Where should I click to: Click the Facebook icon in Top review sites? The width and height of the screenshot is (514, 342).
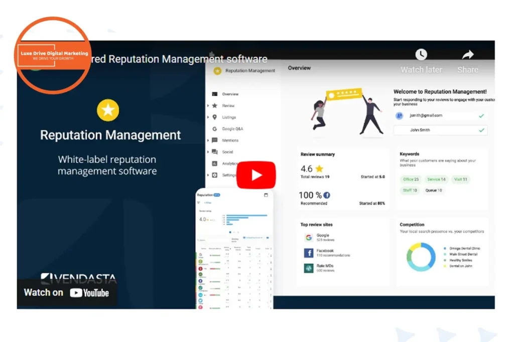[x=308, y=253]
